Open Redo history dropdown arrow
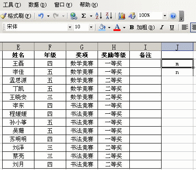The image size is (196, 170). click(x=63, y=16)
